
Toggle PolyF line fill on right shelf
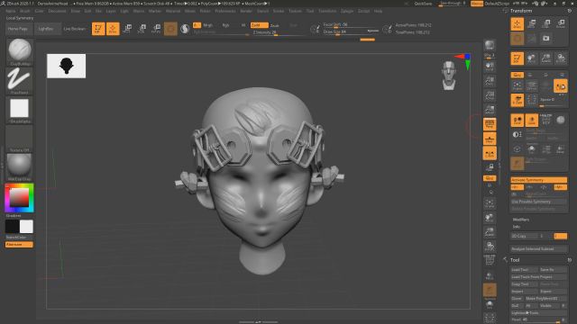tap(490, 260)
